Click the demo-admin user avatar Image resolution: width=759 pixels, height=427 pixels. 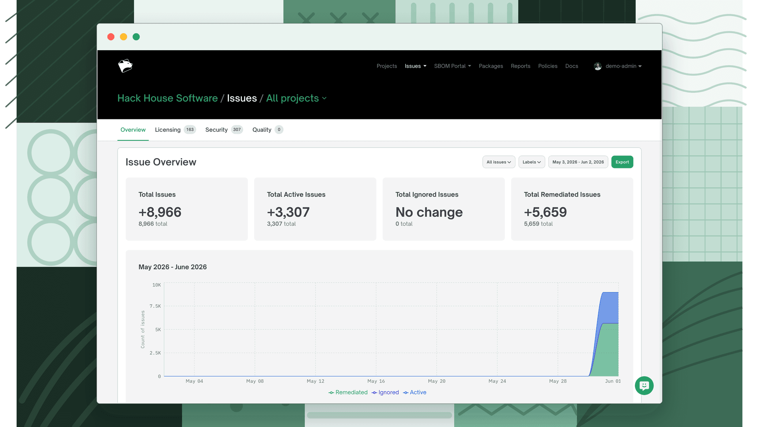pyautogui.click(x=598, y=66)
